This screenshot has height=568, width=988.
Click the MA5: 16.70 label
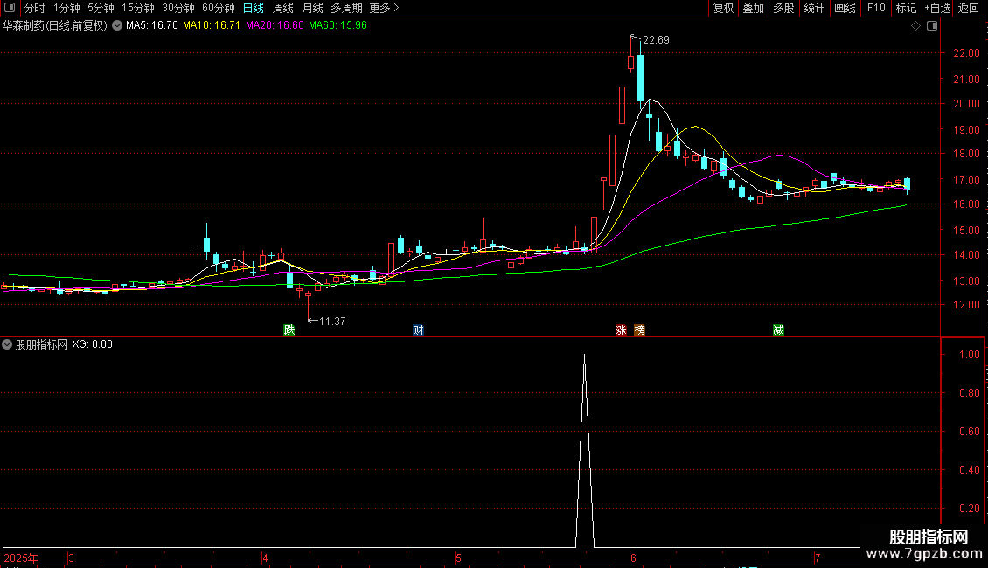coord(152,26)
